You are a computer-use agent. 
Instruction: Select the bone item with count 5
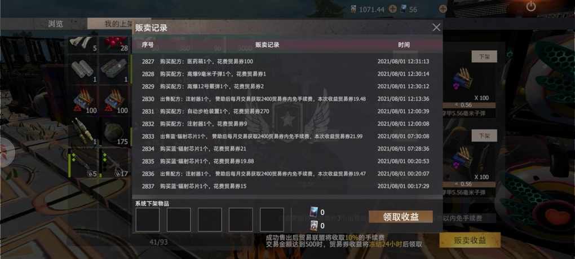[x=83, y=45]
